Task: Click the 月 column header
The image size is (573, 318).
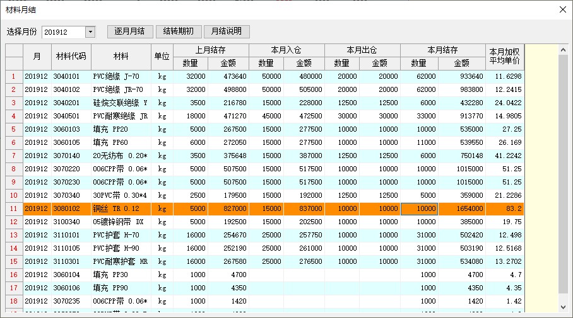Action: point(37,57)
